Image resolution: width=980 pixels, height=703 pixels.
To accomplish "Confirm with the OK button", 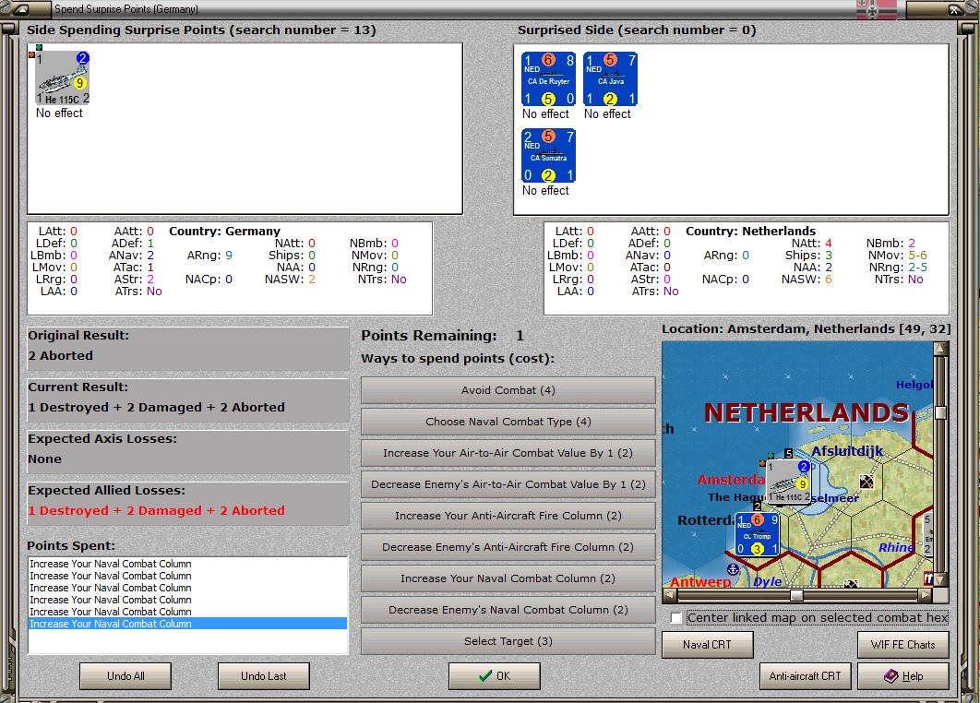I will pyautogui.click(x=495, y=676).
